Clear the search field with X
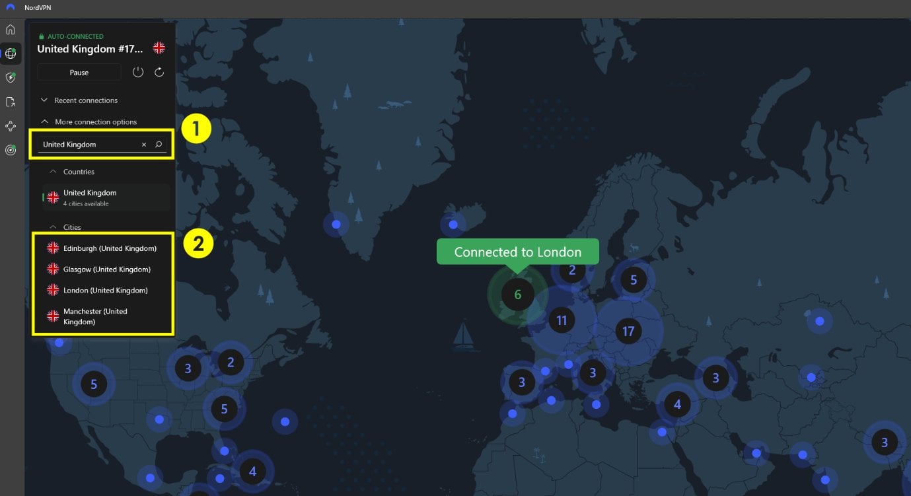 point(144,145)
